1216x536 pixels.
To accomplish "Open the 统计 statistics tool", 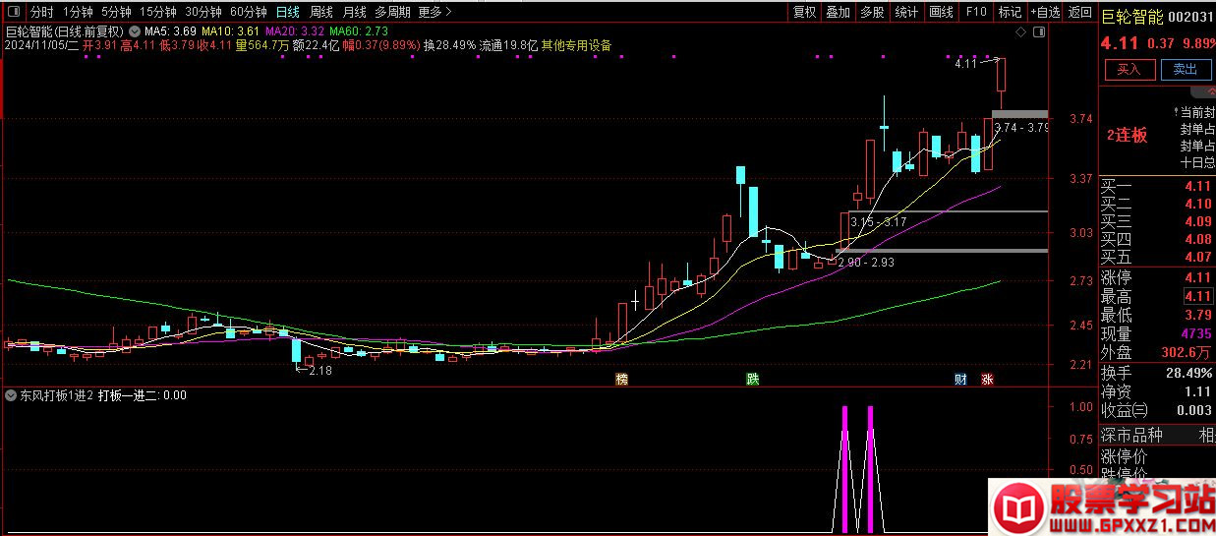I will click(x=906, y=13).
